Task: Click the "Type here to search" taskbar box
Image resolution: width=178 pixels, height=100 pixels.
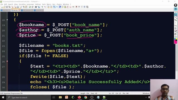Action: tap(28, 97)
